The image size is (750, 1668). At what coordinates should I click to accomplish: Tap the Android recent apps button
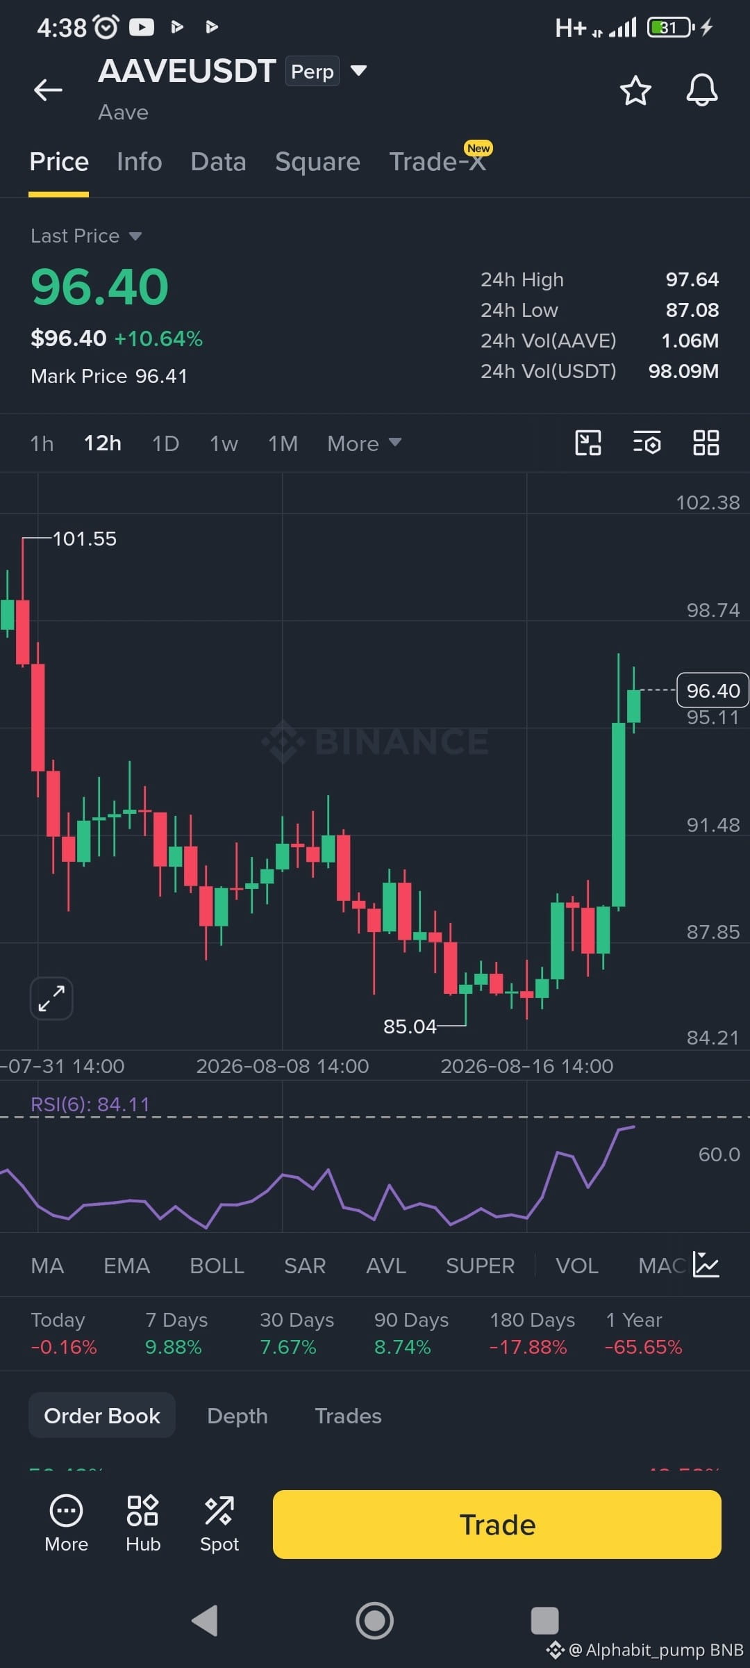pos(545,1620)
